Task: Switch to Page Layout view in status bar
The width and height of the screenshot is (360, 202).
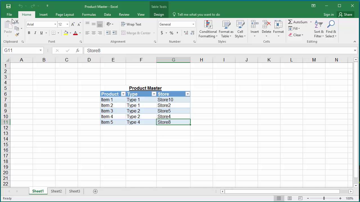Action: coord(290,198)
